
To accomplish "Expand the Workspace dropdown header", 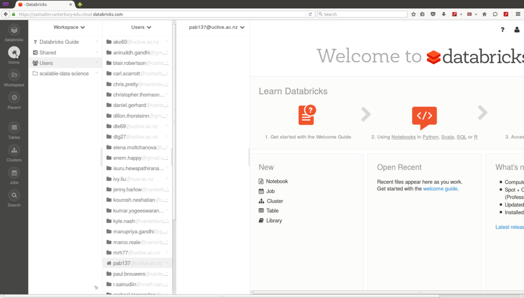I will [x=69, y=27].
